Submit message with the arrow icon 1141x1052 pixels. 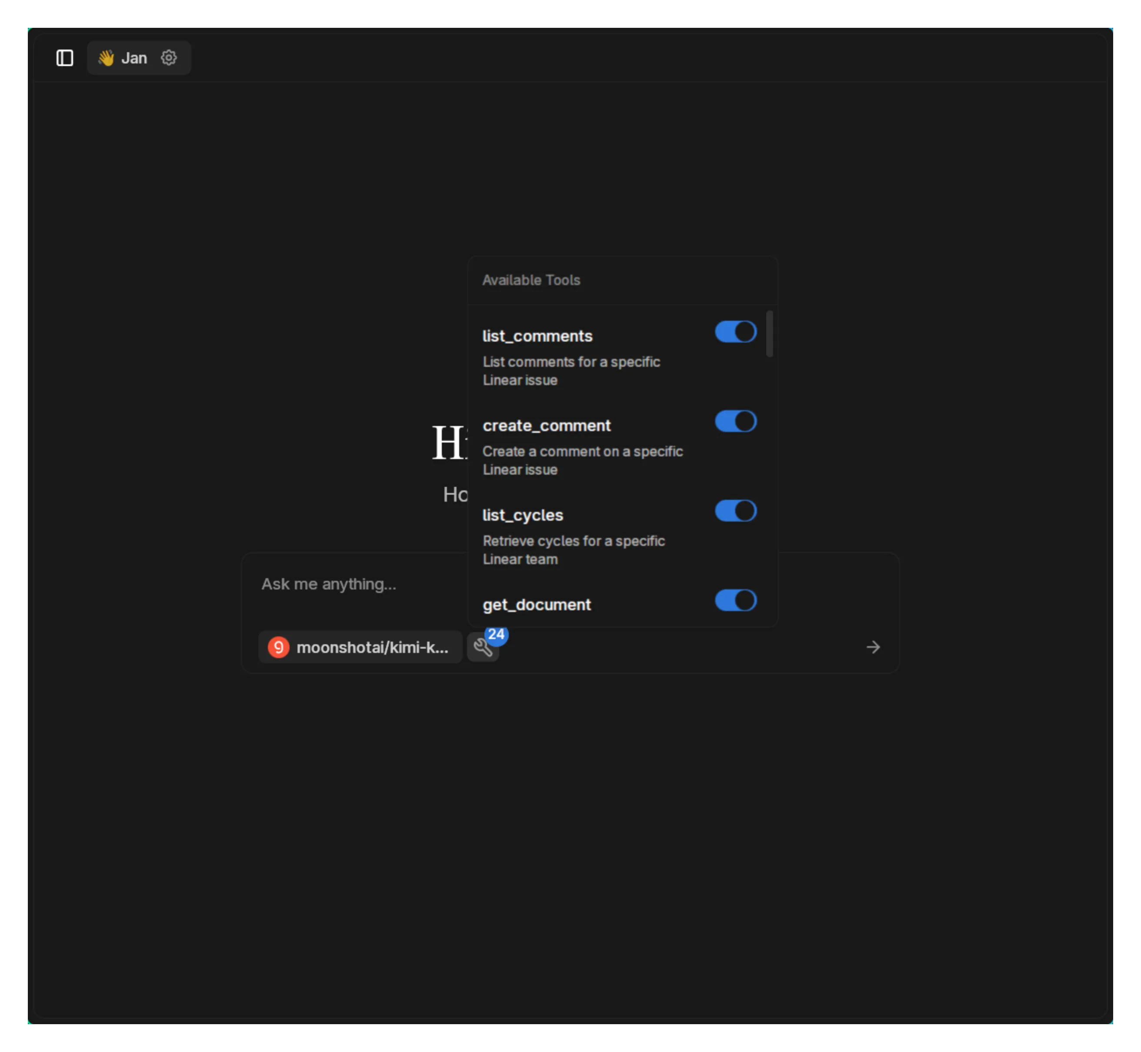pyautogui.click(x=873, y=647)
